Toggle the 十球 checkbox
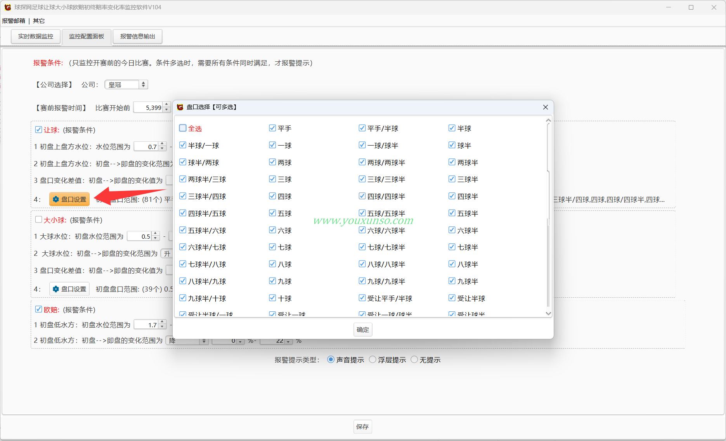 (272, 298)
